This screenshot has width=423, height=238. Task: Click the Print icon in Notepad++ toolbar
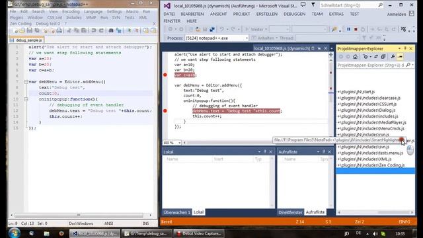59,30
